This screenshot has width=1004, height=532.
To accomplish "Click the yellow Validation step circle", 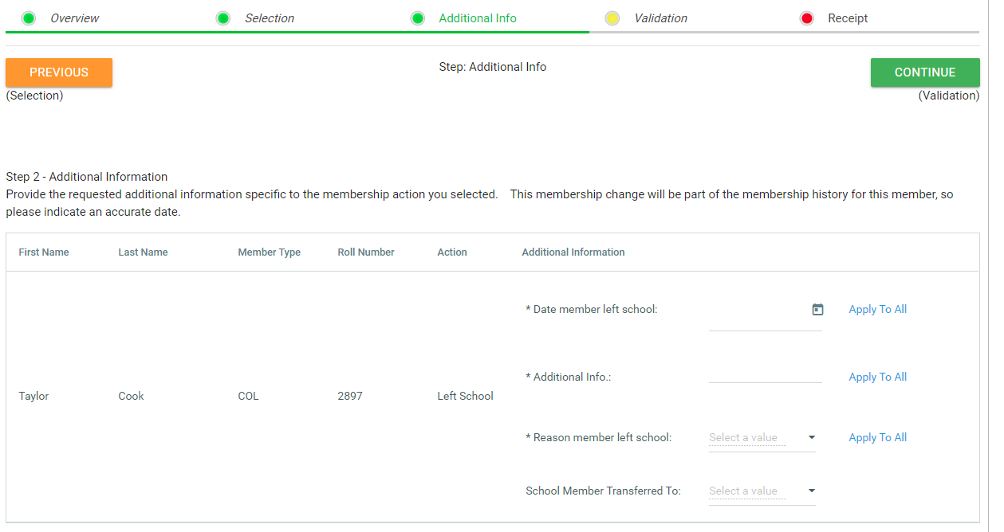I will [x=612, y=18].
